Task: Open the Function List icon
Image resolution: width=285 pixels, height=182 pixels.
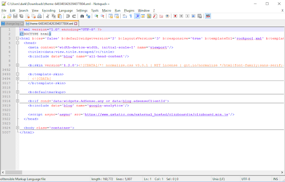Action: (x=155, y=16)
